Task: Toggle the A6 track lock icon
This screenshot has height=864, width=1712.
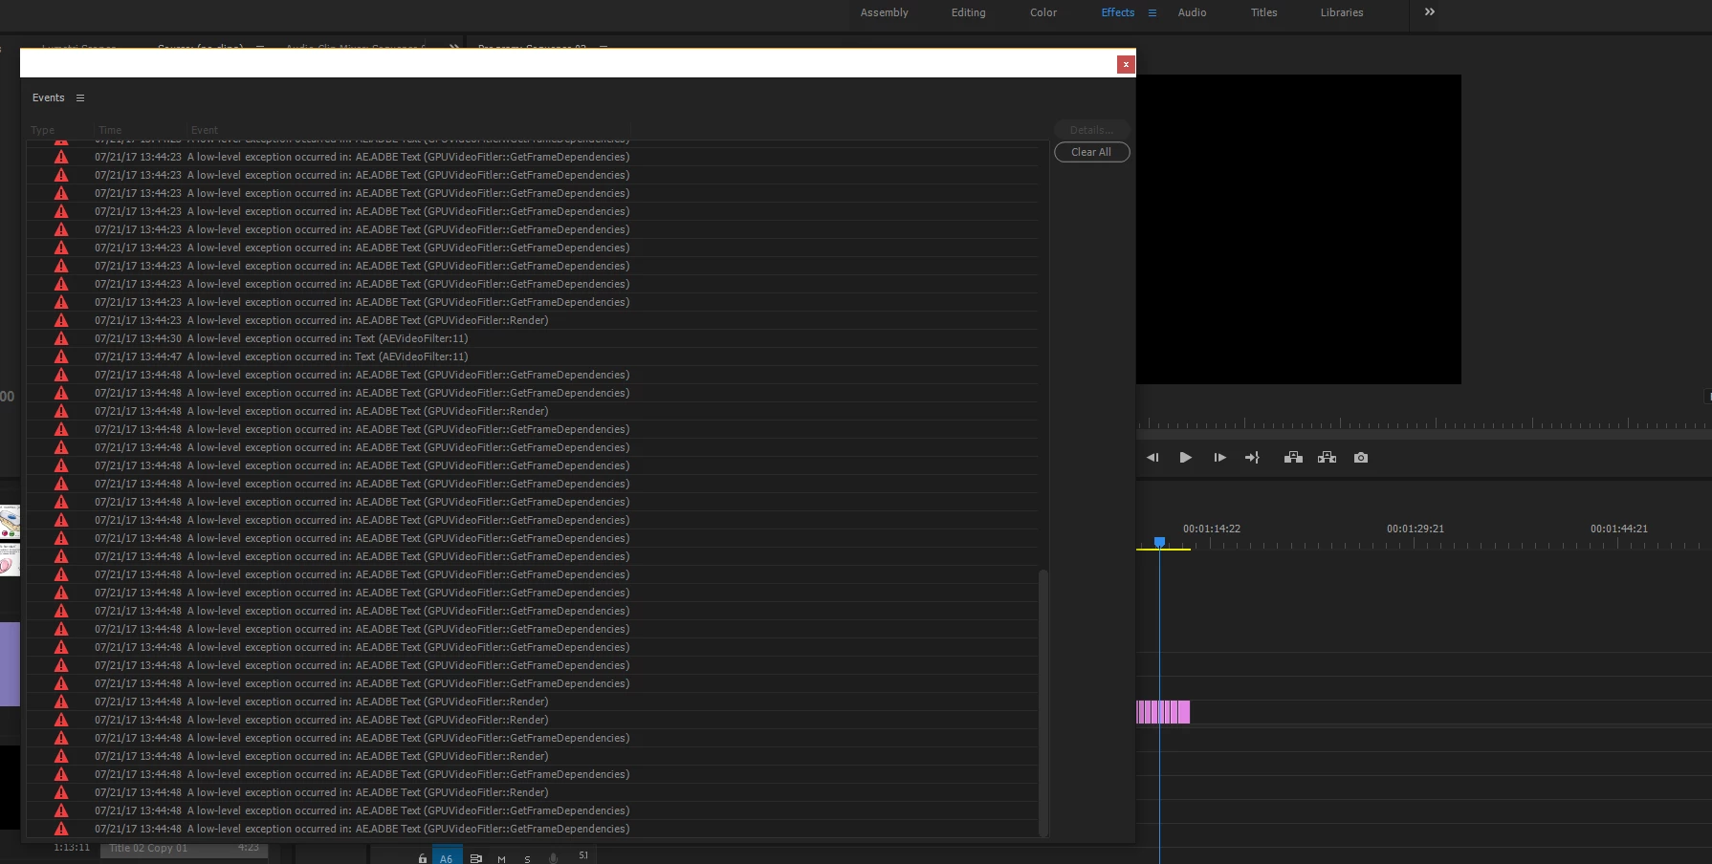Action: [x=422, y=858]
